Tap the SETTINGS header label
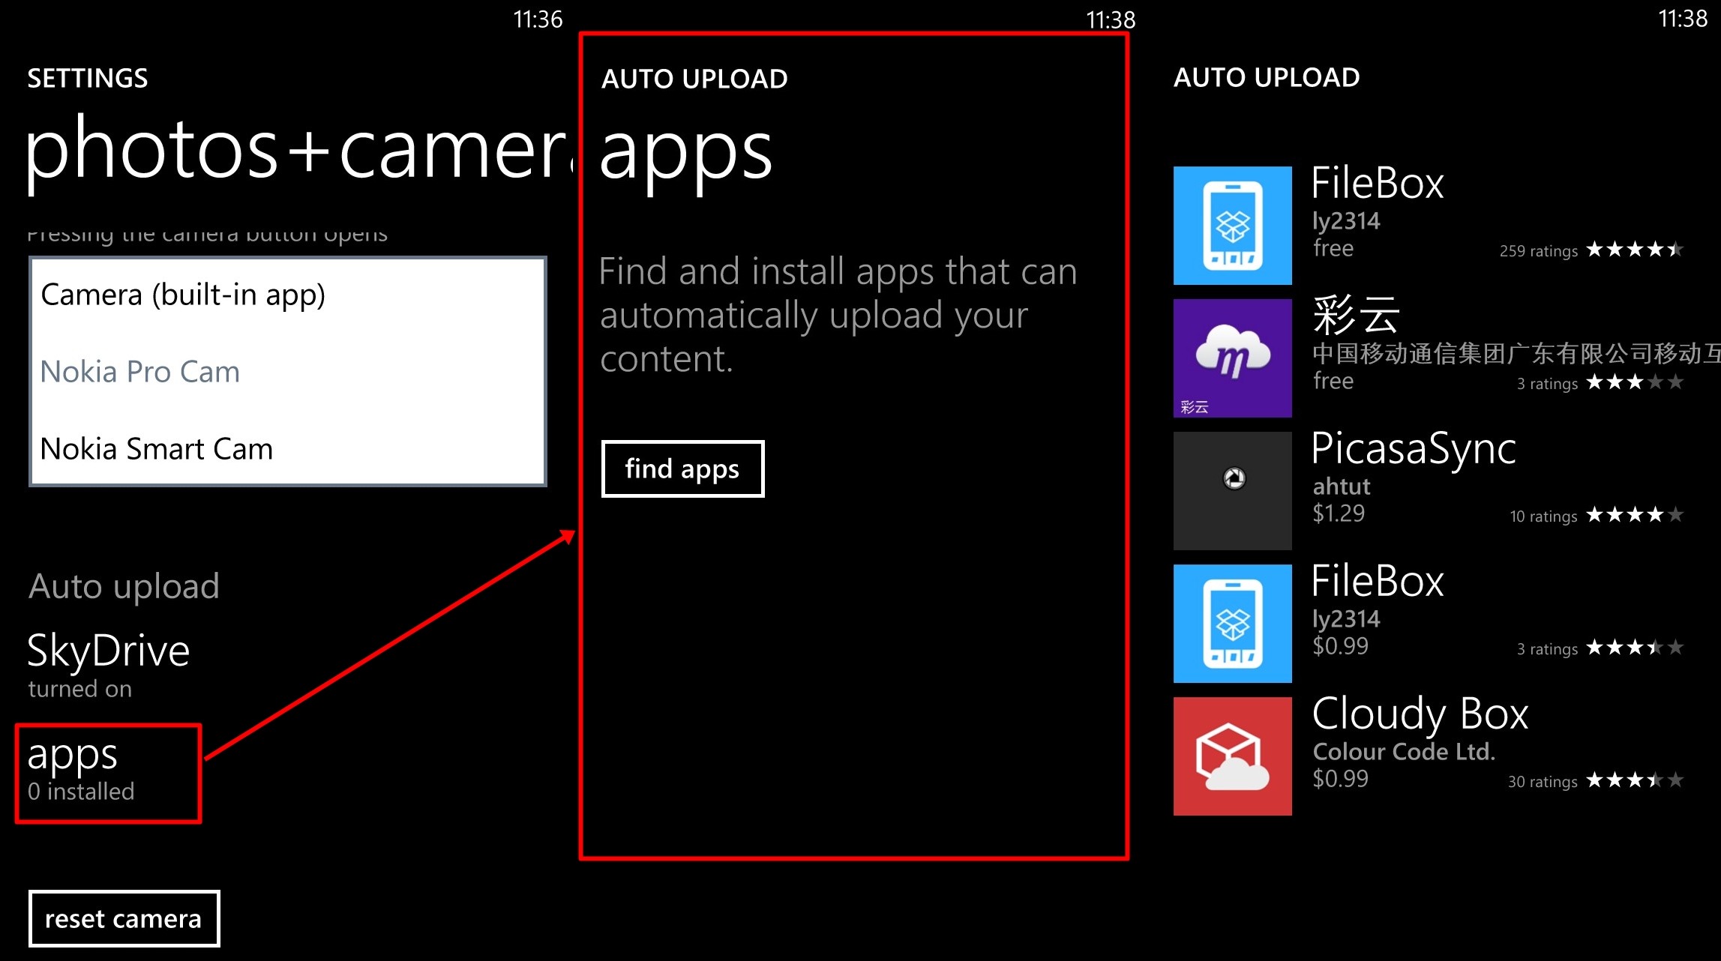1721x961 pixels. point(88,78)
